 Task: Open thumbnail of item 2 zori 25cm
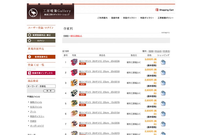74,73
